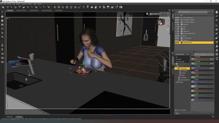Screen dimensions: 219x123
Task: Open the Create menu
Action: click(9, 4)
